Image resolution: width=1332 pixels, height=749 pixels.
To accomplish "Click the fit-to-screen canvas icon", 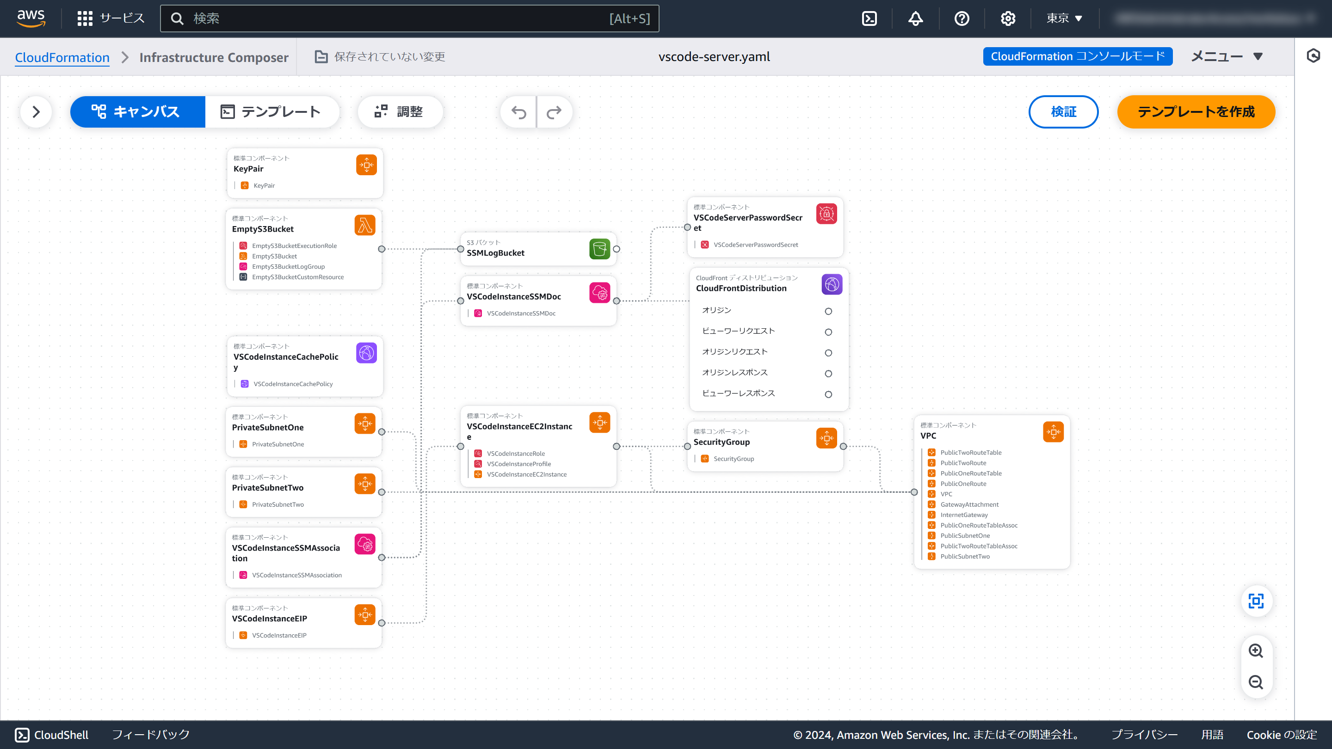I will [x=1256, y=601].
